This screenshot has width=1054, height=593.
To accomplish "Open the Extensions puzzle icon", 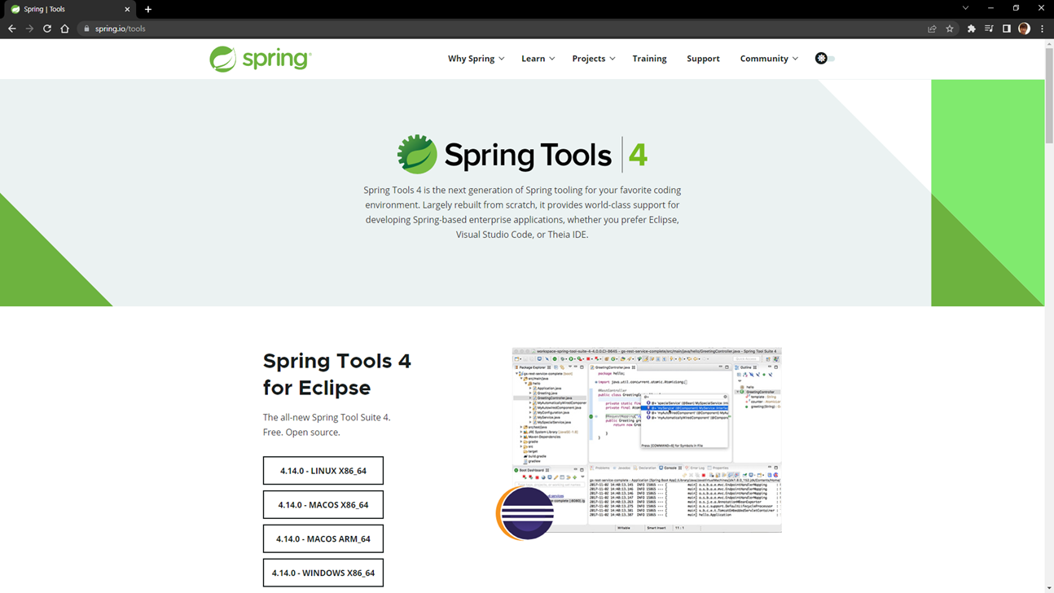I will [971, 29].
